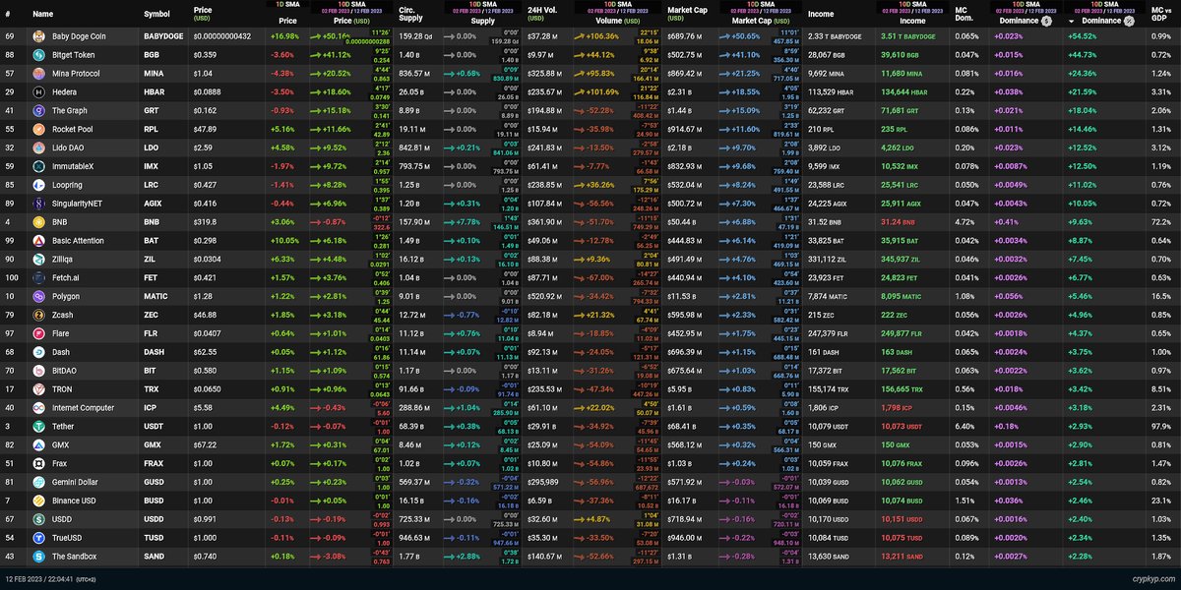This screenshot has width=1181, height=590.
Task: Click the crypkyp.com link in the footer
Action: tap(1153, 581)
